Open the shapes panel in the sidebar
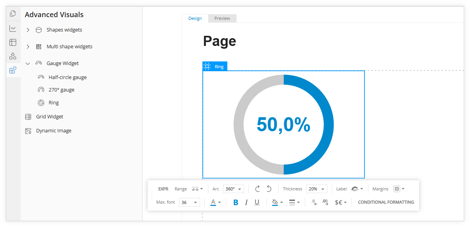 tap(13, 56)
